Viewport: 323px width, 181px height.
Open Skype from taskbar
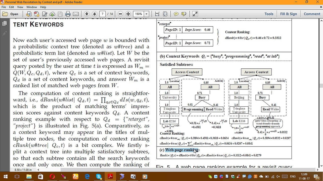99,177
